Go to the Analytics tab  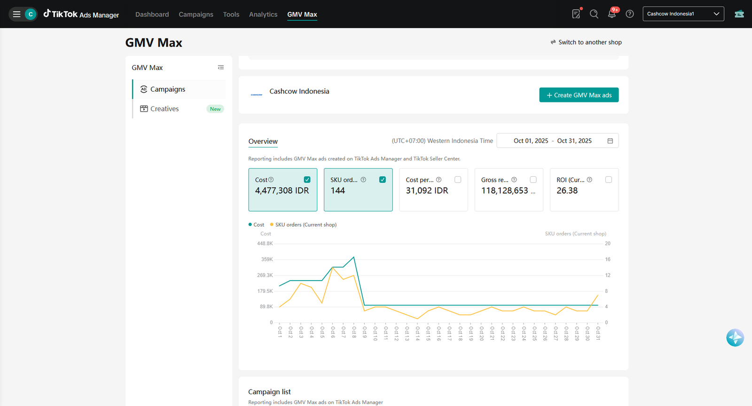click(x=263, y=15)
